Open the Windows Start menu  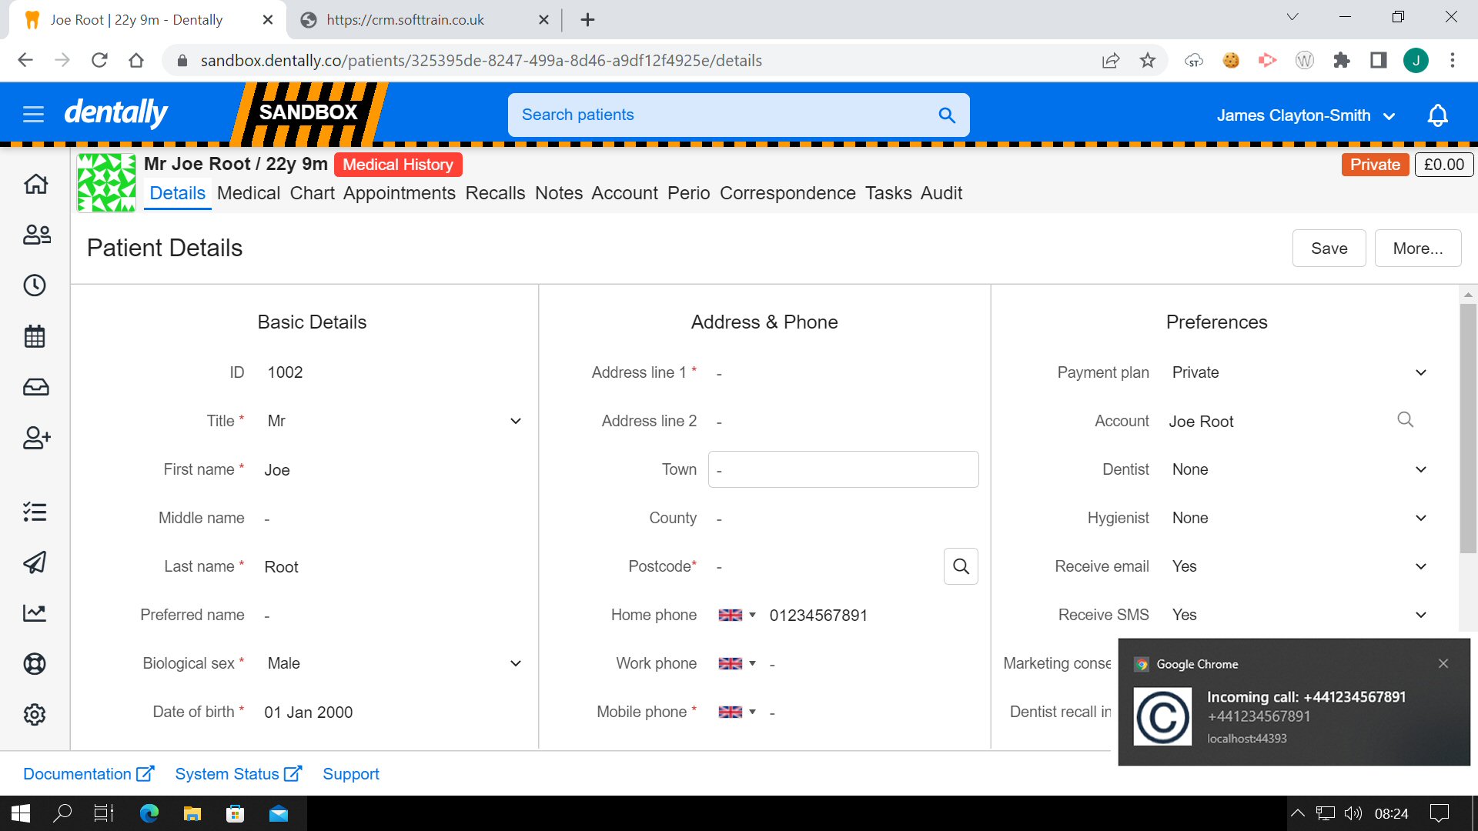point(21,813)
